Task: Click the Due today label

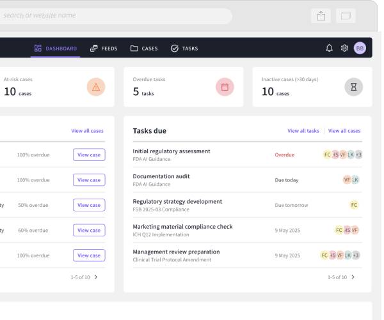Action: (x=287, y=180)
